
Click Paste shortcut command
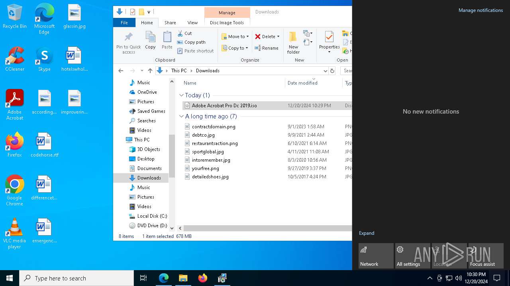coord(195,51)
